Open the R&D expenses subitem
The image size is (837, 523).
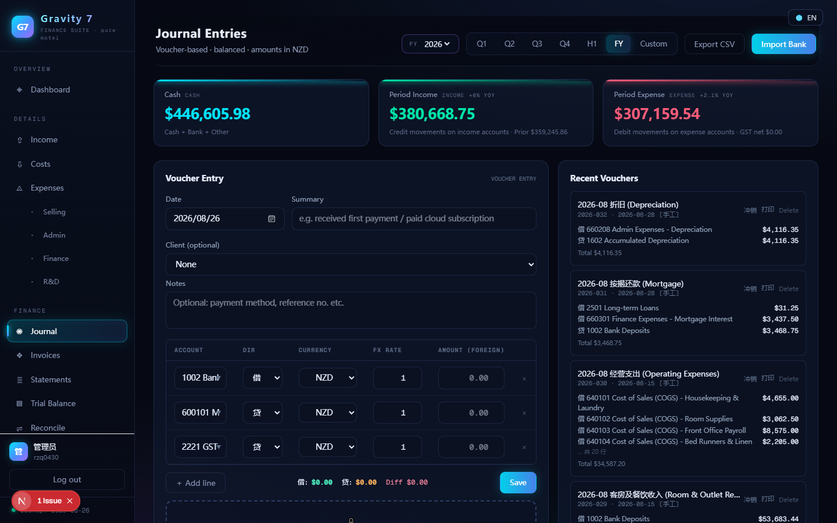click(x=51, y=282)
